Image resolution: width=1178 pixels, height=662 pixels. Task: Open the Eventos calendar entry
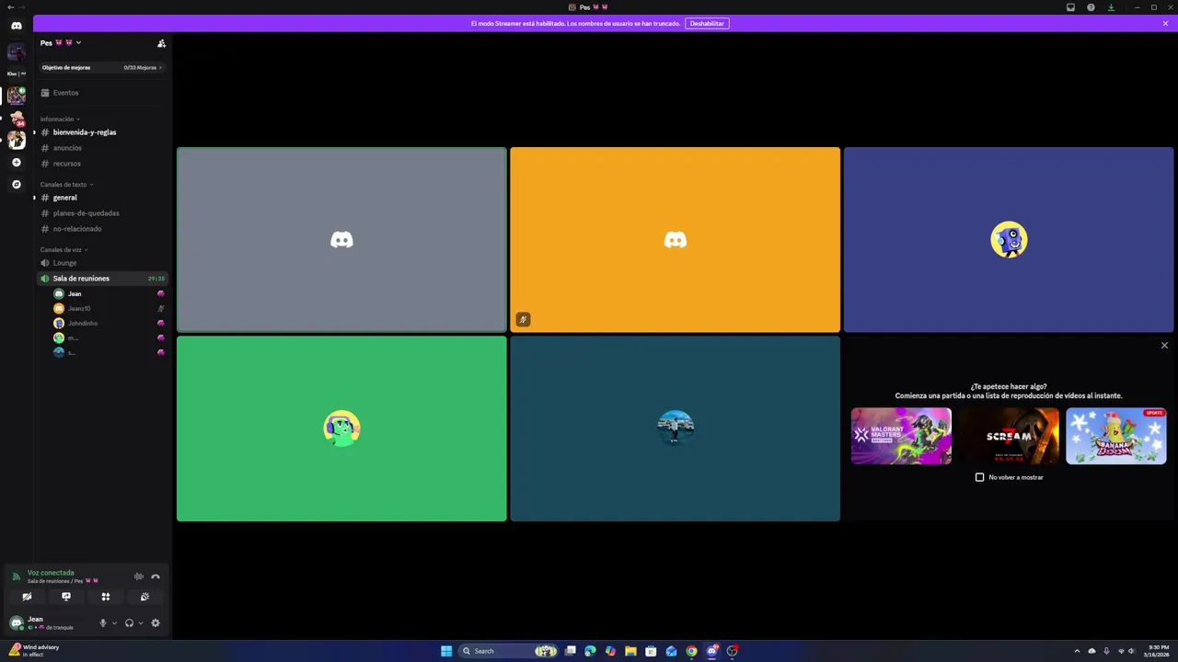pyautogui.click(x=101, y=93)
